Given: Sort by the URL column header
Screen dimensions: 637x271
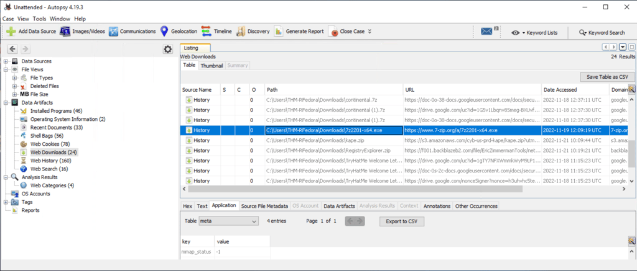Looking at the screenshot, I should tap(472, 89).
